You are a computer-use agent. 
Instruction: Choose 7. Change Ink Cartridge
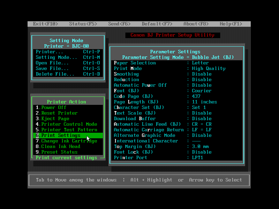coord(68,141)
